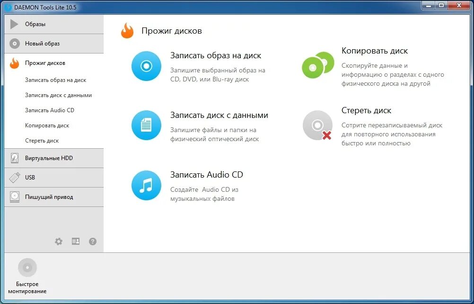Image resolution: width=474 pixels, height=304 pixels.
Task: Open the Новый образ section
Action: (x=54, y=44)
